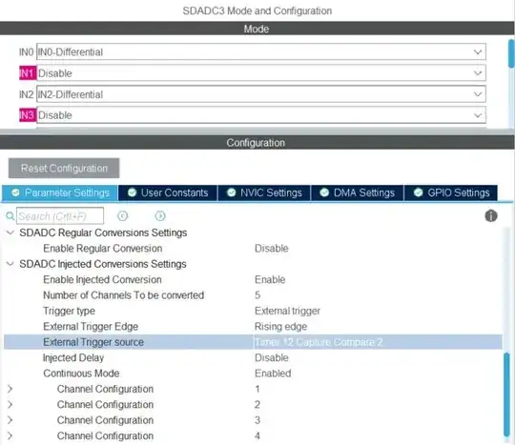Collapse SDADC Injected Conversions Settings section

pyautogui.click(x=10, y=264)
